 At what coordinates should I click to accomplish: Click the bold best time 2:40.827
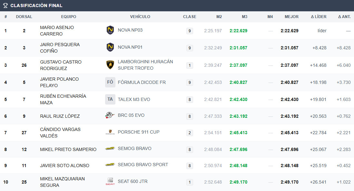click(x=290, y=83)
